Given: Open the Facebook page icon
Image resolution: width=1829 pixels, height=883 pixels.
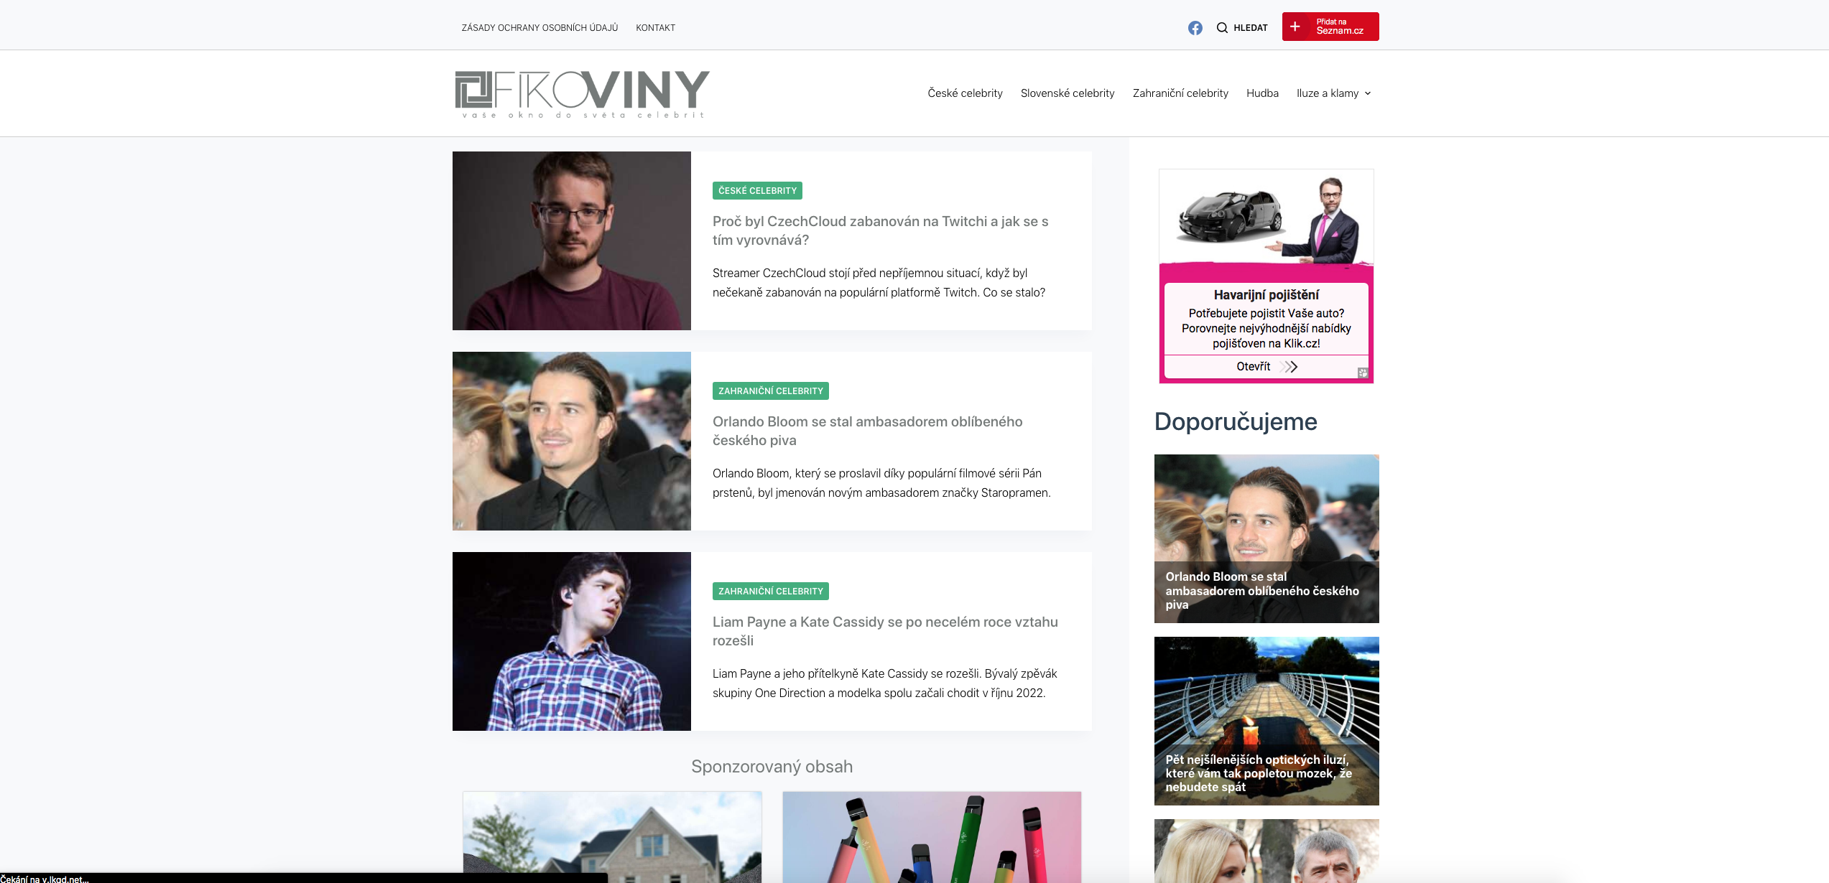Looking at the screenshot, I should [x=1195, y=28].
